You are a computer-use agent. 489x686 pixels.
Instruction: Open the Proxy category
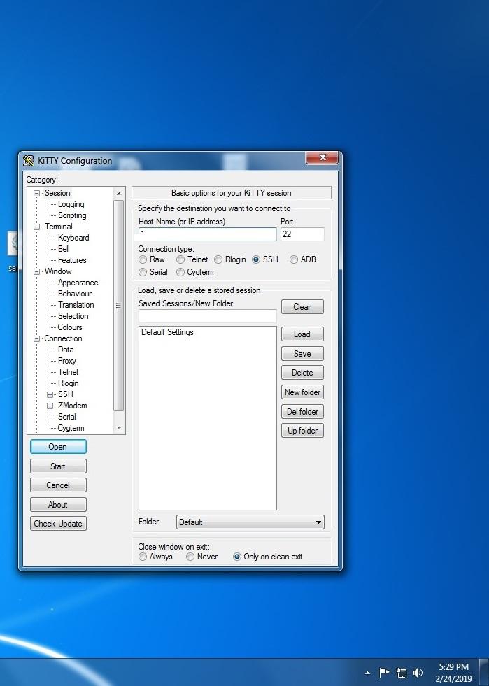click(x=67, y=361)
